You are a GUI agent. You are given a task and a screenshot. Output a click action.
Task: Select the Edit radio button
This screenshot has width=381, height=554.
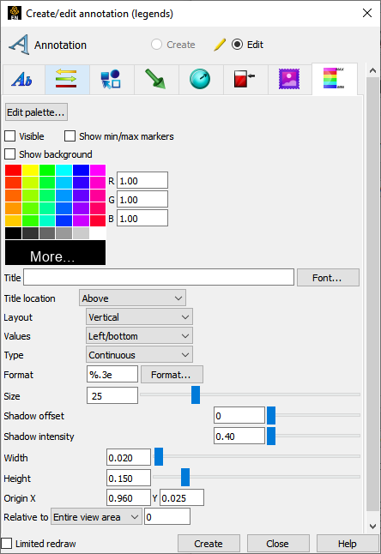point(237,45)
